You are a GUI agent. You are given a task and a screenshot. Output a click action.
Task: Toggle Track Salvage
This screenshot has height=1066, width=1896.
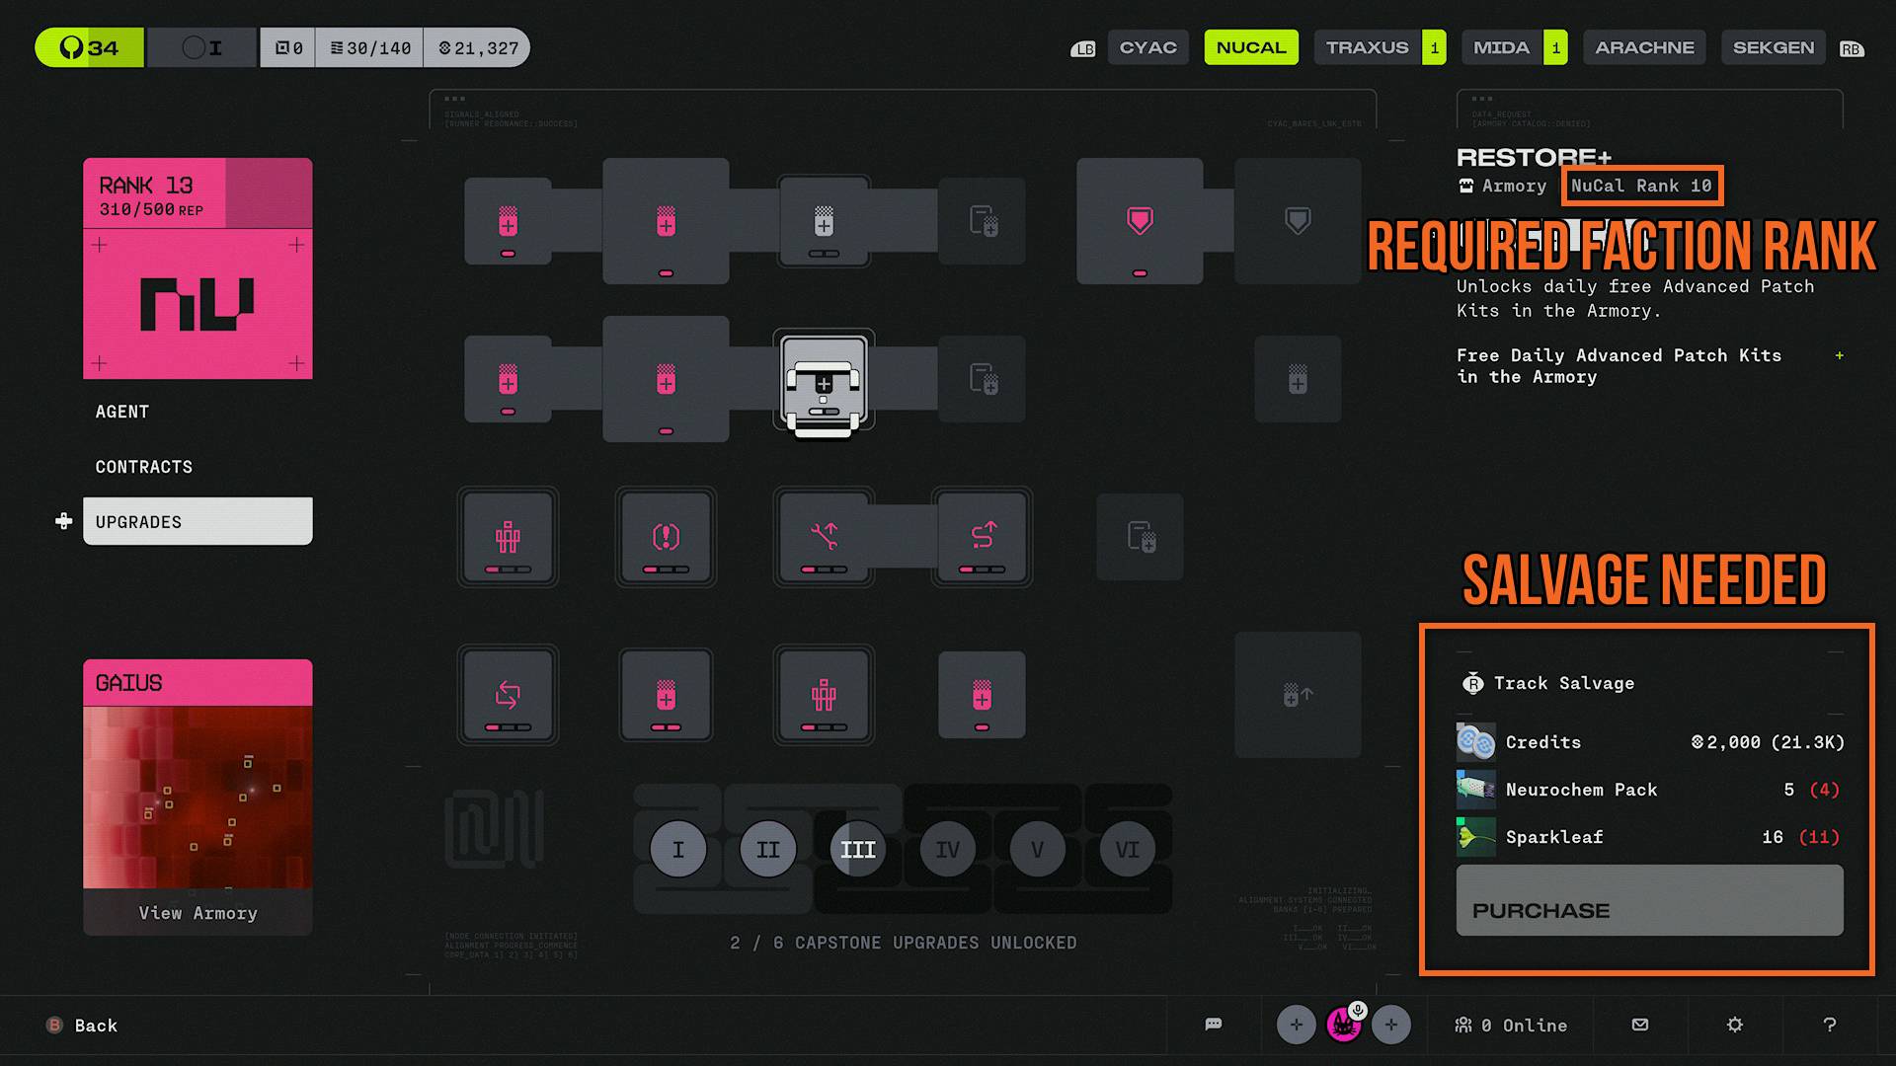pyautogui.click(x=1548, y=683)
